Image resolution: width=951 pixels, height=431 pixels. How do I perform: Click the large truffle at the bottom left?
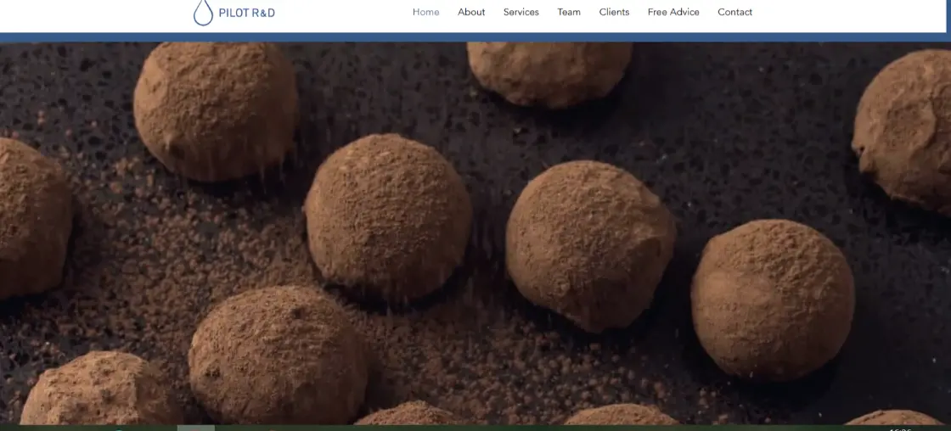pos(278,354)
